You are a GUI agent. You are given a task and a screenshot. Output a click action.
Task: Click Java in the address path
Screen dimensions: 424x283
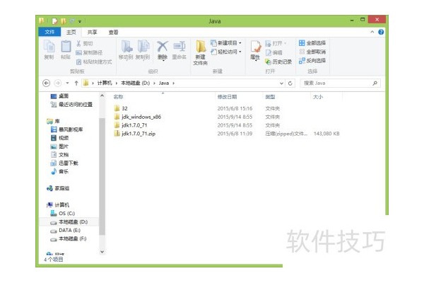pyautogui.click(x=164, y=83)
